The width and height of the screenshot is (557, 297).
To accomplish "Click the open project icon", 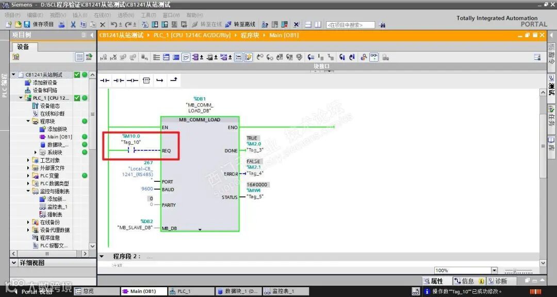I will coord(18,24).
